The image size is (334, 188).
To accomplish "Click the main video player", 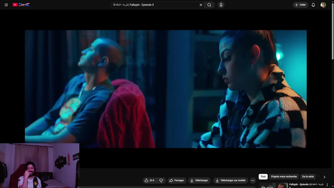I will [166, 89].
